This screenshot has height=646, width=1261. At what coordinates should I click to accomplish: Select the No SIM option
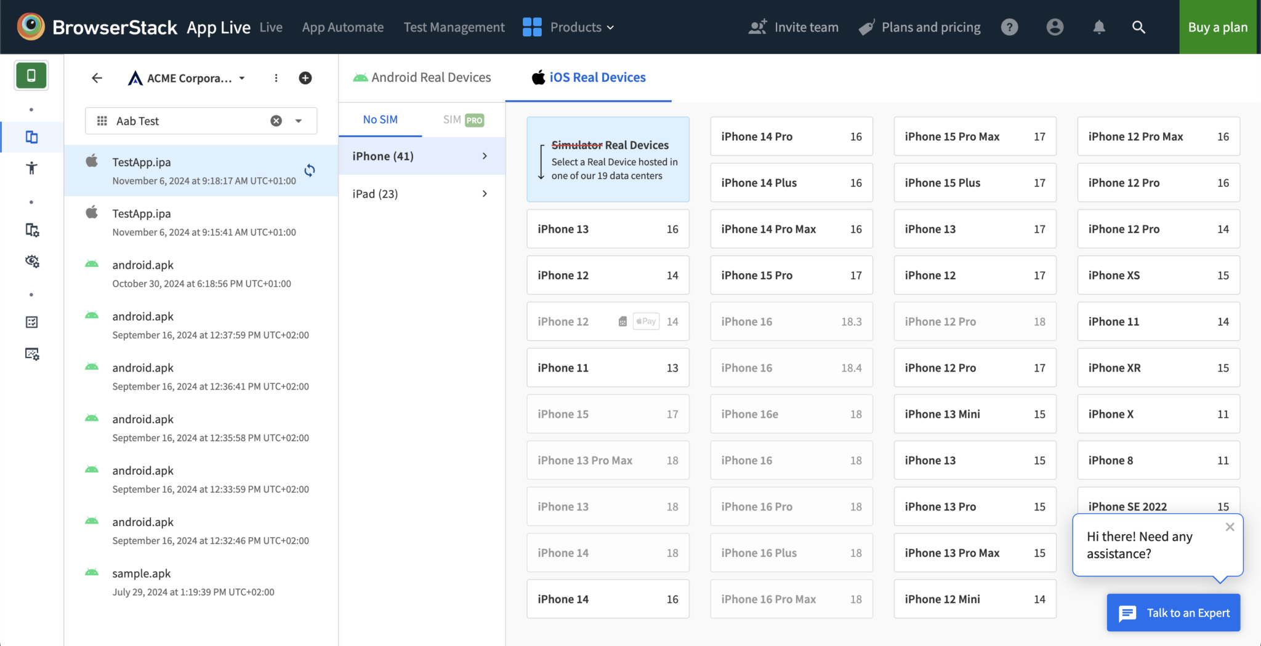380,119
